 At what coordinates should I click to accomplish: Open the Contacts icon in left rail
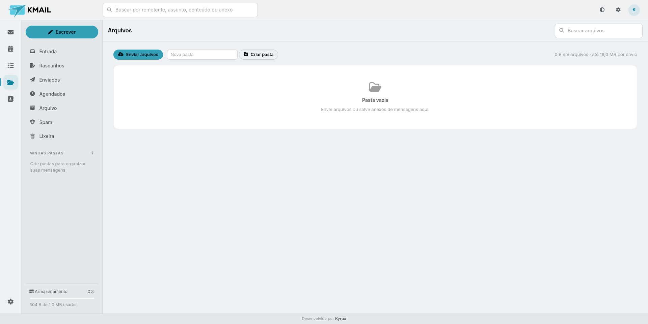coord(11,99)
